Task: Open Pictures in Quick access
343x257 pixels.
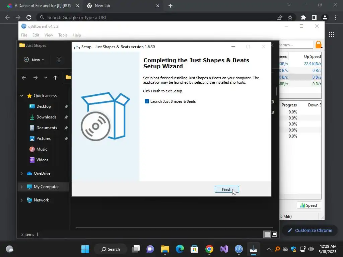Action: click(x=43, y=139)
